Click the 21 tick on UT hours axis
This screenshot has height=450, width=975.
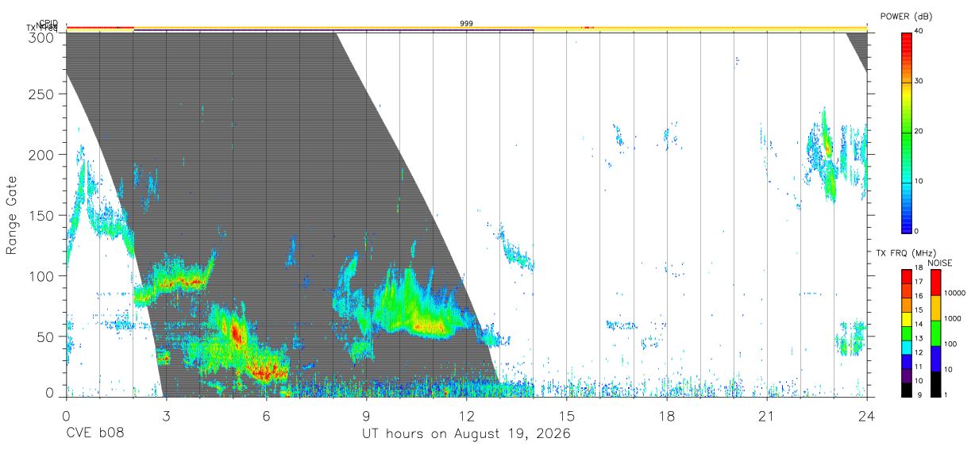tap(767, 415)
